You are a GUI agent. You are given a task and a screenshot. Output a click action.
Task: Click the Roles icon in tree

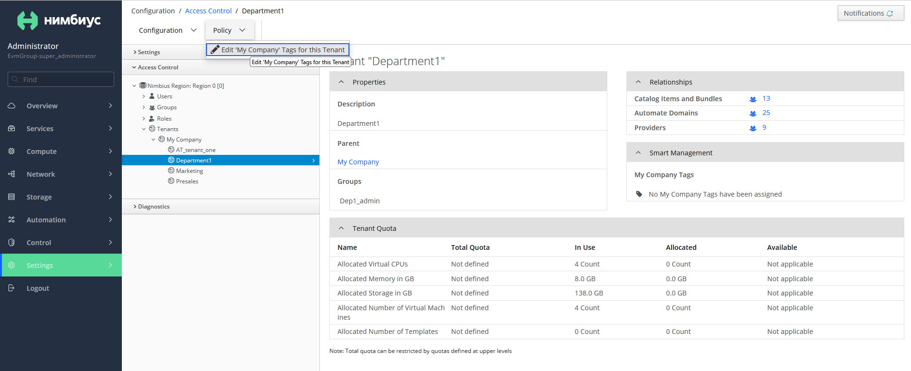152,118
